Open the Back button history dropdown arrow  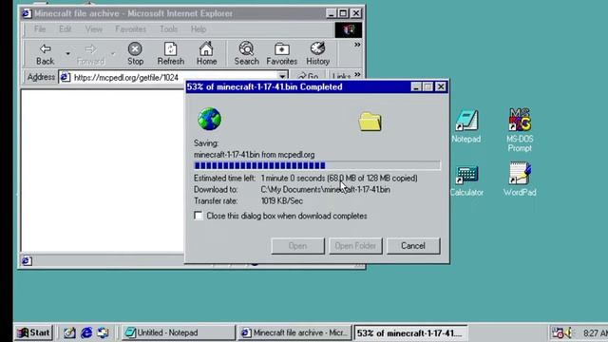pyautogui.click(x=67, y=53)
